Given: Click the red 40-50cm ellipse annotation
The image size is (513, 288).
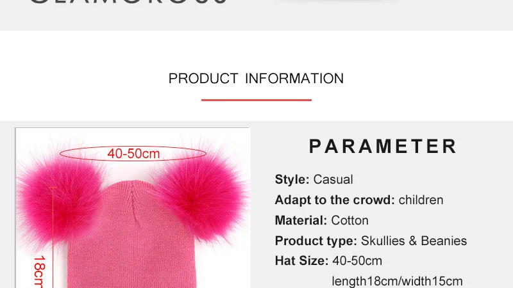Looking at the screenshot, I should [x=133, y=154].
